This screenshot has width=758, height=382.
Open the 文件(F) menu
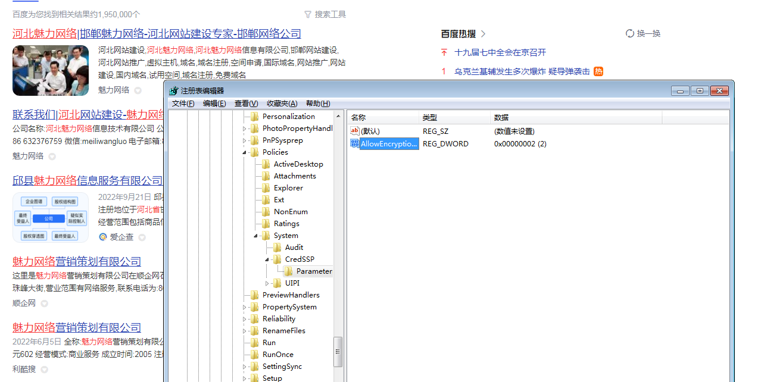tap(183, 104)
